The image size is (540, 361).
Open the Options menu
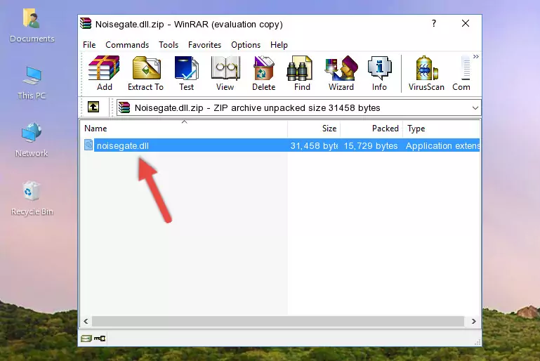click(x=246, y=45)
